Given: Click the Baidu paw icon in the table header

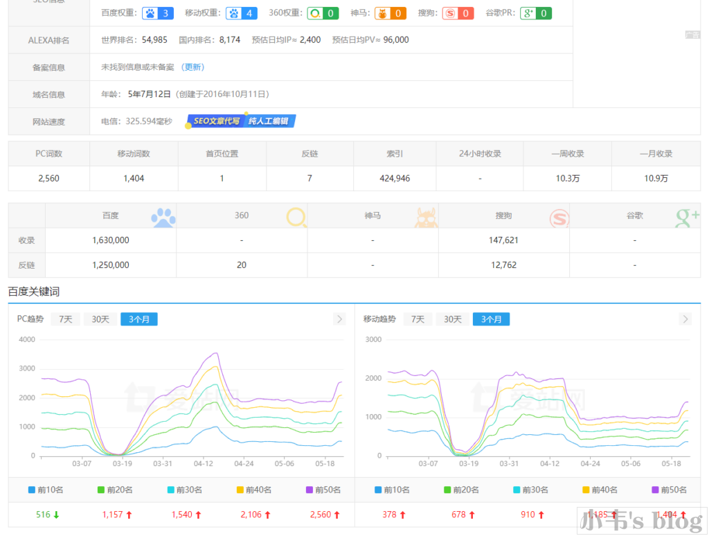Looking at the screenshot, I should [163, 217].
